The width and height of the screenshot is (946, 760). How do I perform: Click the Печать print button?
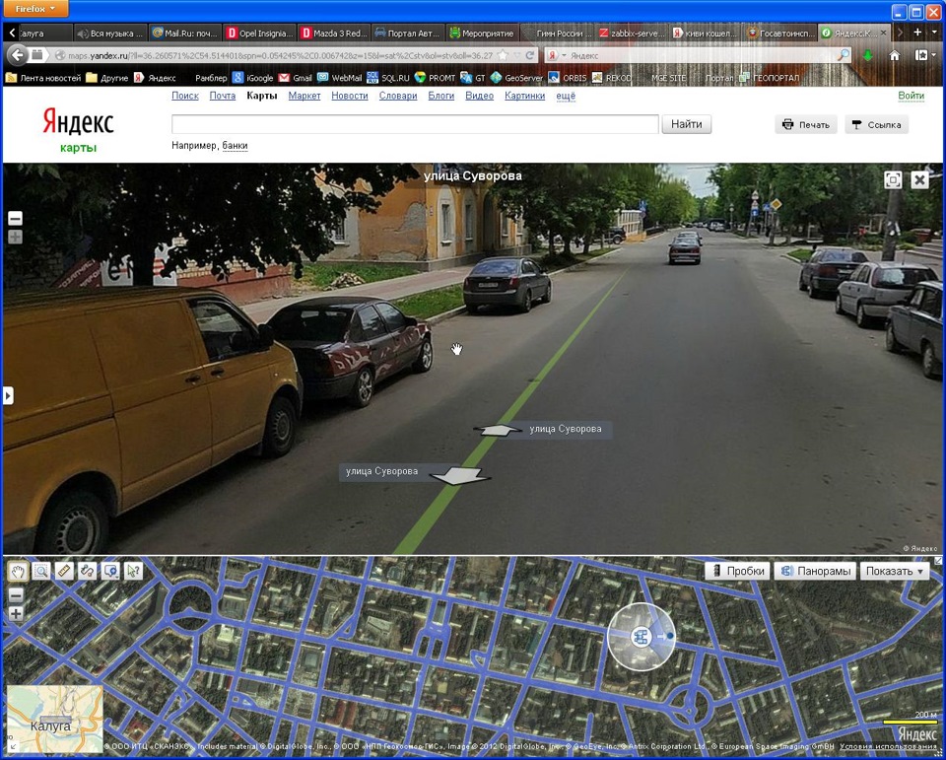pos(806,125)
